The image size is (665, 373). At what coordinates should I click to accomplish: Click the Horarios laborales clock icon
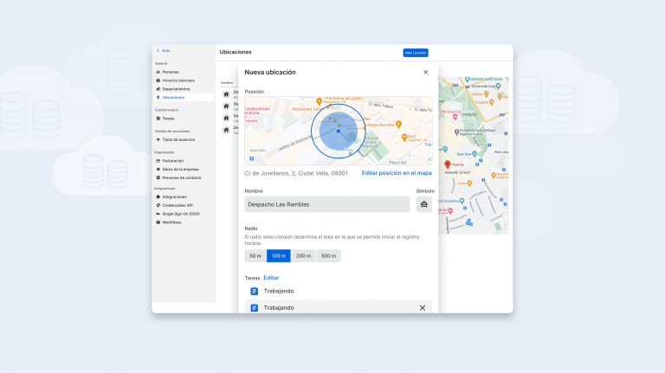tap(158, 80)
